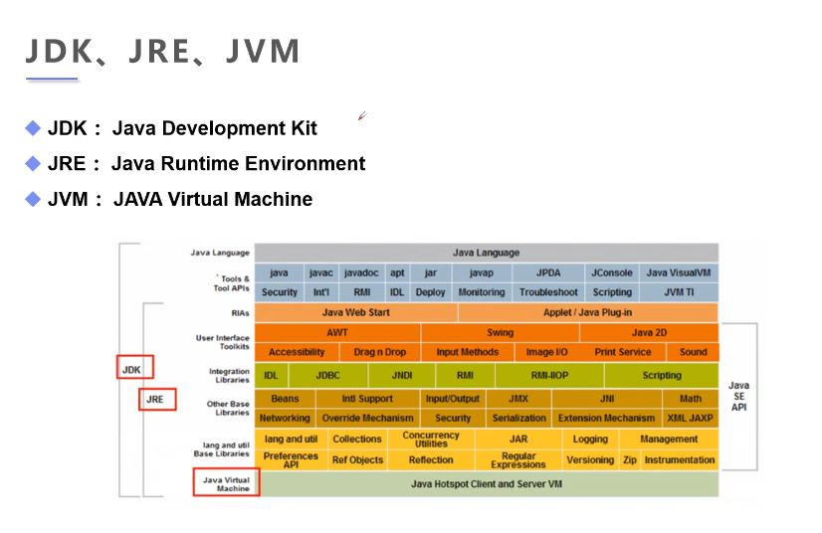Click the "JNI" cell

[x=607, y=399]
